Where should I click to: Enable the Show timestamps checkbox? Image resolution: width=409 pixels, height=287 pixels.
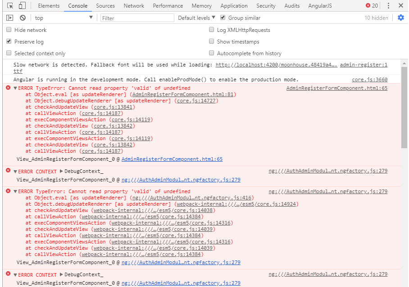coord(212,41)
